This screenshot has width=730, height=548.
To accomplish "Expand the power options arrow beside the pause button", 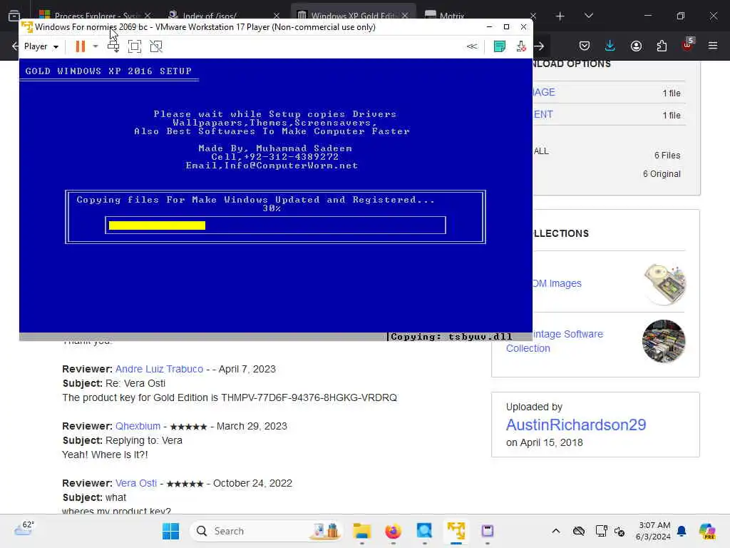I will [x=96, y=46].
